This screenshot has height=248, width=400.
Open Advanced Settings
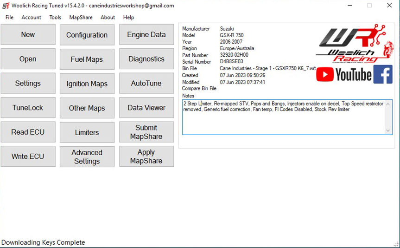[x=87, y=157]
